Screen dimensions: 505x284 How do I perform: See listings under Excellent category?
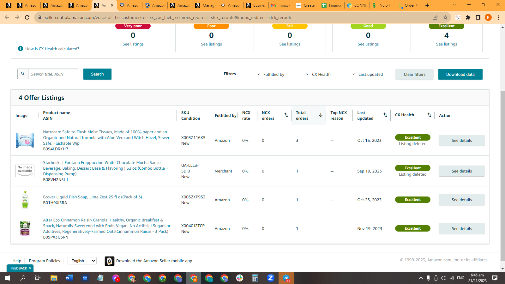(x=447, y=44)
